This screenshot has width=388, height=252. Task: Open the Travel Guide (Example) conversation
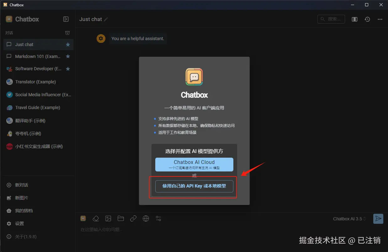pyautogui.click(x=38, y=108)
